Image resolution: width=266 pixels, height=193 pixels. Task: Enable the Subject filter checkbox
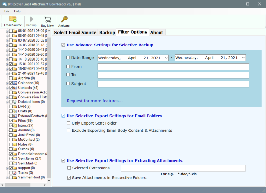coord(68,84)
